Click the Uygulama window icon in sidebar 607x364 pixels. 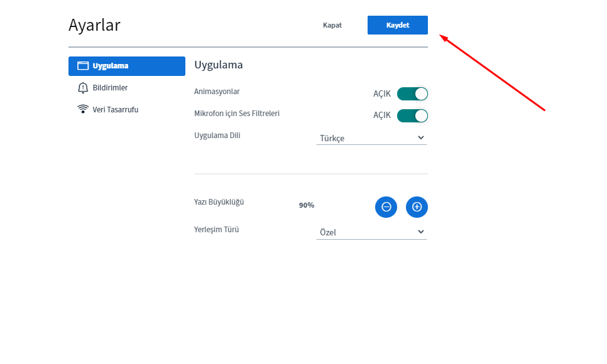tap(83, 66)
